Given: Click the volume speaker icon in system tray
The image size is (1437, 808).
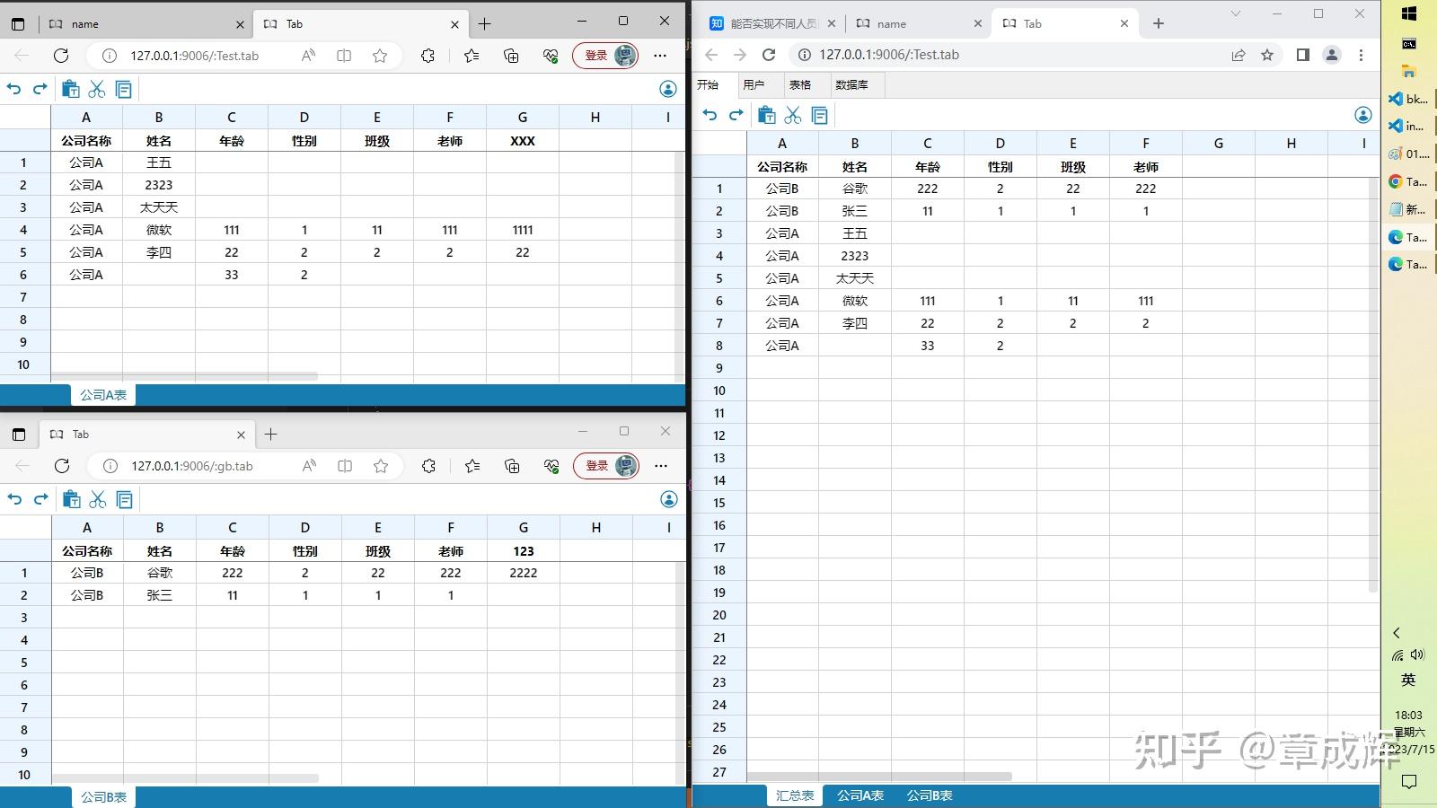Looking at the screenshot, I should tap(1417, 655).
